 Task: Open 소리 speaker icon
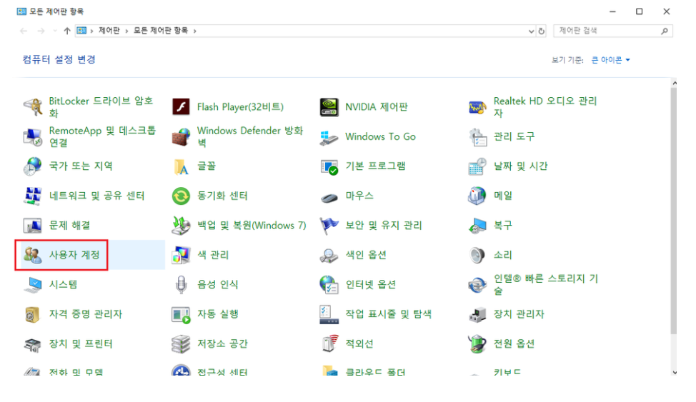tap(477, 255)
